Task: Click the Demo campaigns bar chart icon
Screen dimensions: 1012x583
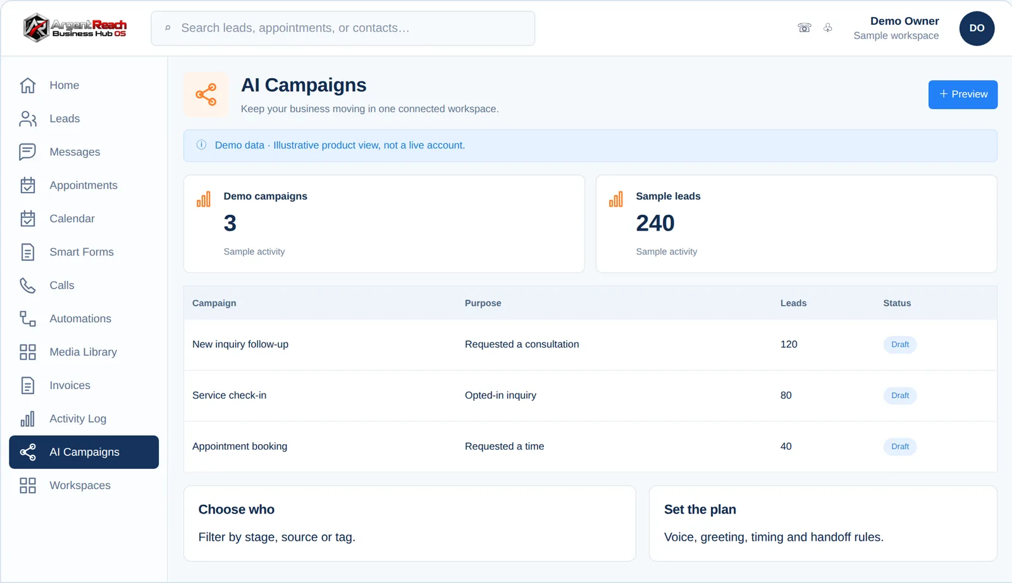Action: pyautogui.click(x=204, y=200)
